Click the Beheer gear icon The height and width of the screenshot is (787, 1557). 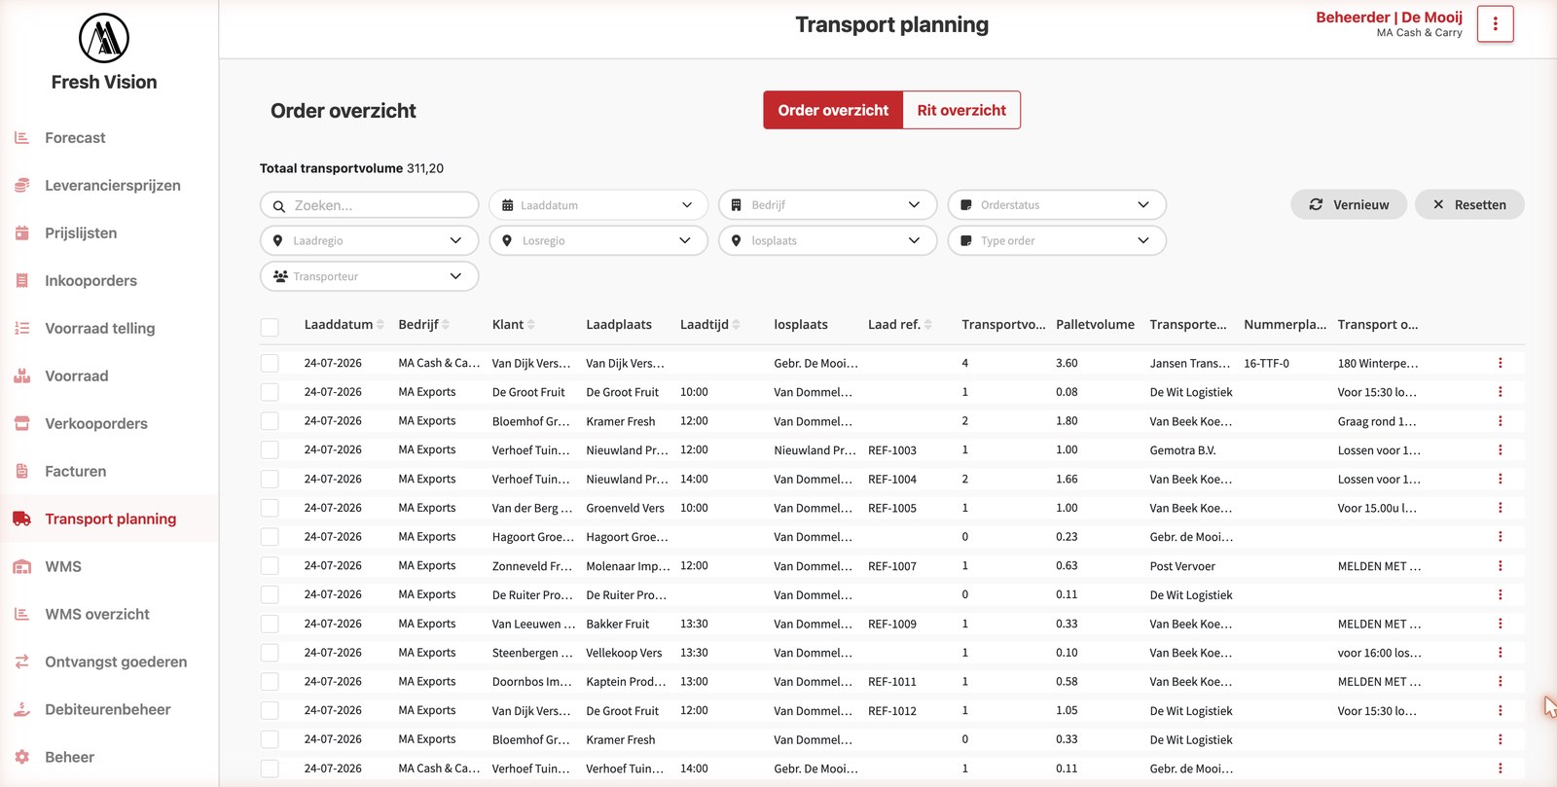[21, 758]
